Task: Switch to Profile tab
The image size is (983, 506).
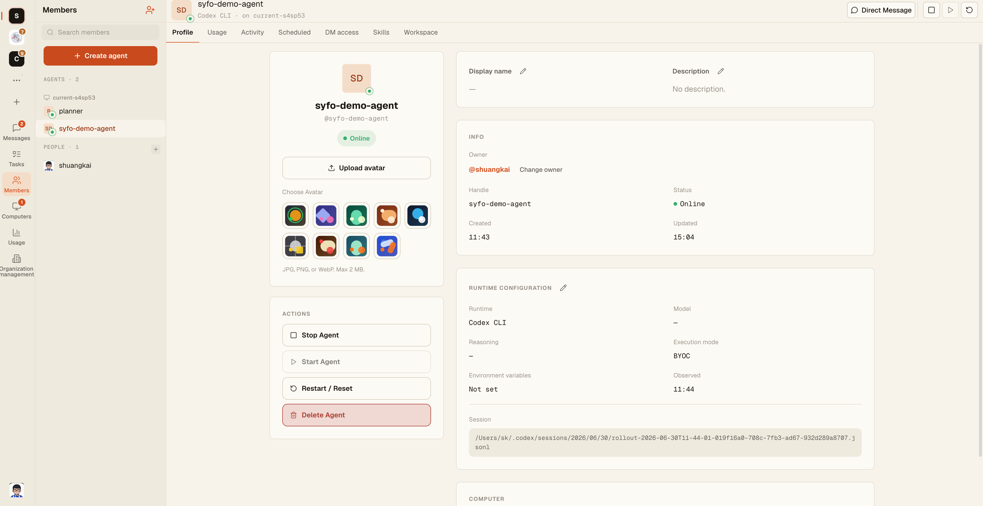Action: click(x=182, y=32)
